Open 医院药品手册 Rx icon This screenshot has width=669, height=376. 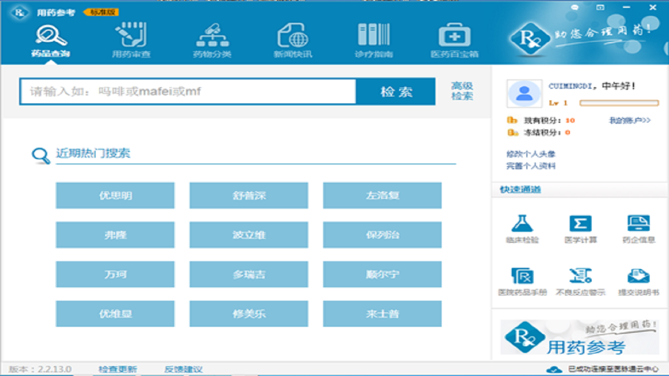[x=522, y=276]
